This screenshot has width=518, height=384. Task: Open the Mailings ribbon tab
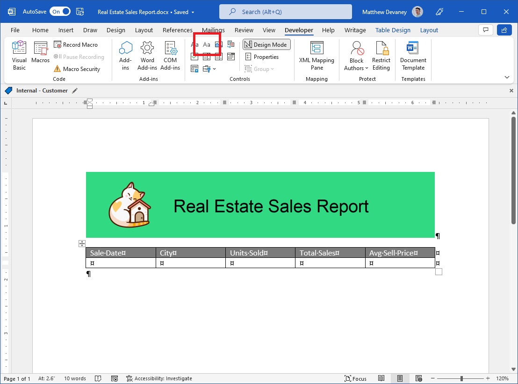pyautogui.click(x=213, y=30)
